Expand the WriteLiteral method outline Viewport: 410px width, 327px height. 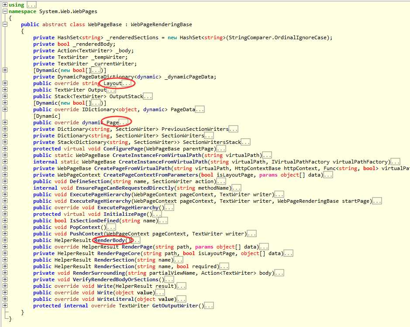point(5,299)
